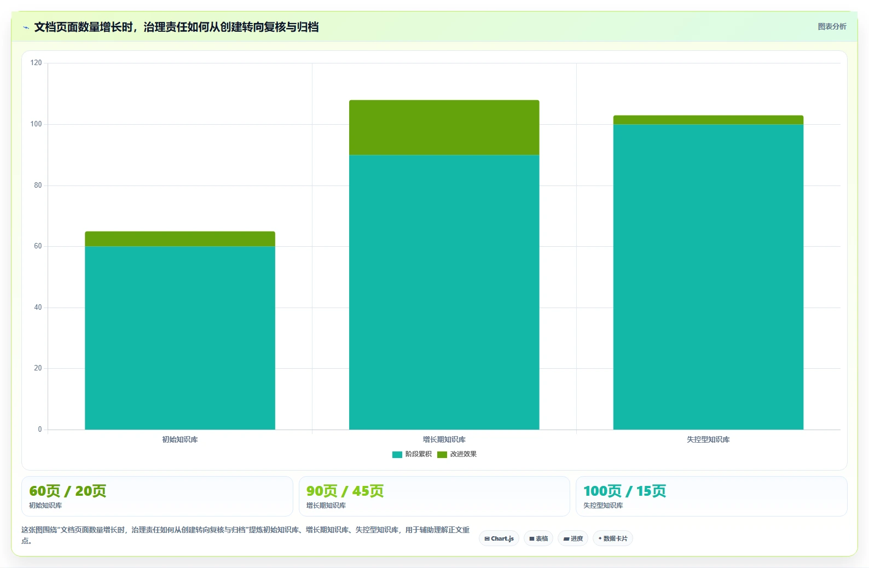Image resolution: width=869 pixels, height=568 pixels.
Task: Click the title 文档页面数量增长时 heading
Action: [176, 27]
